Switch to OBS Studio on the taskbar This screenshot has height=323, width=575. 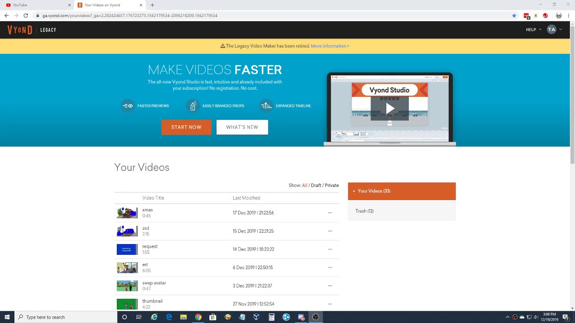315,317
